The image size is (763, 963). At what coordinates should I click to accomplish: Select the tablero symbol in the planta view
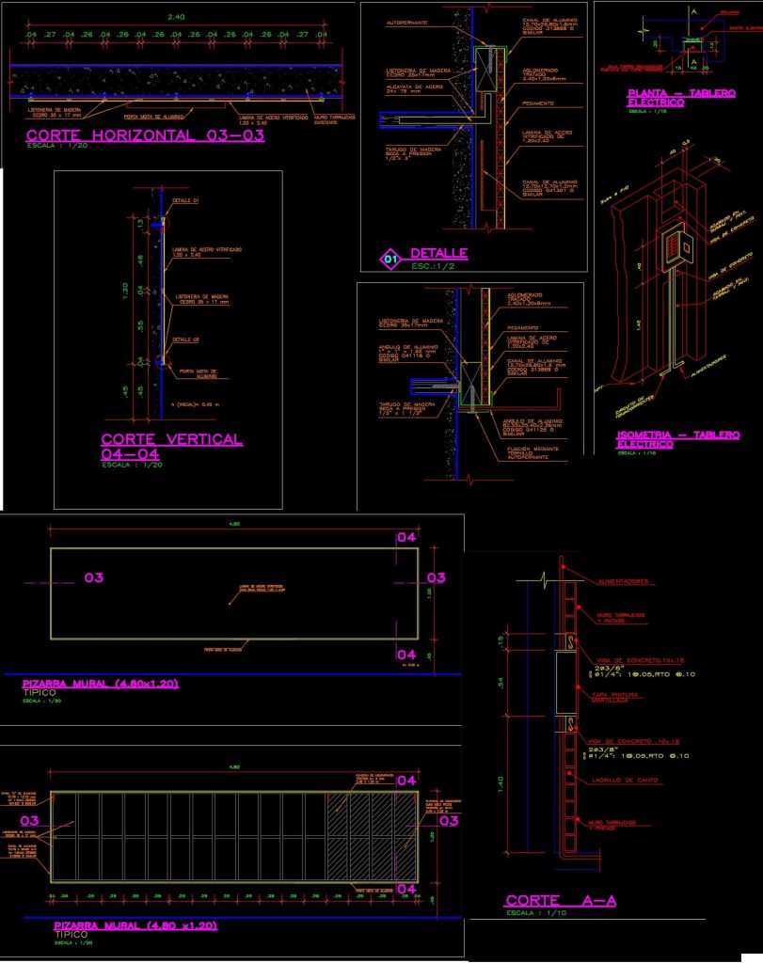point(693,44)
